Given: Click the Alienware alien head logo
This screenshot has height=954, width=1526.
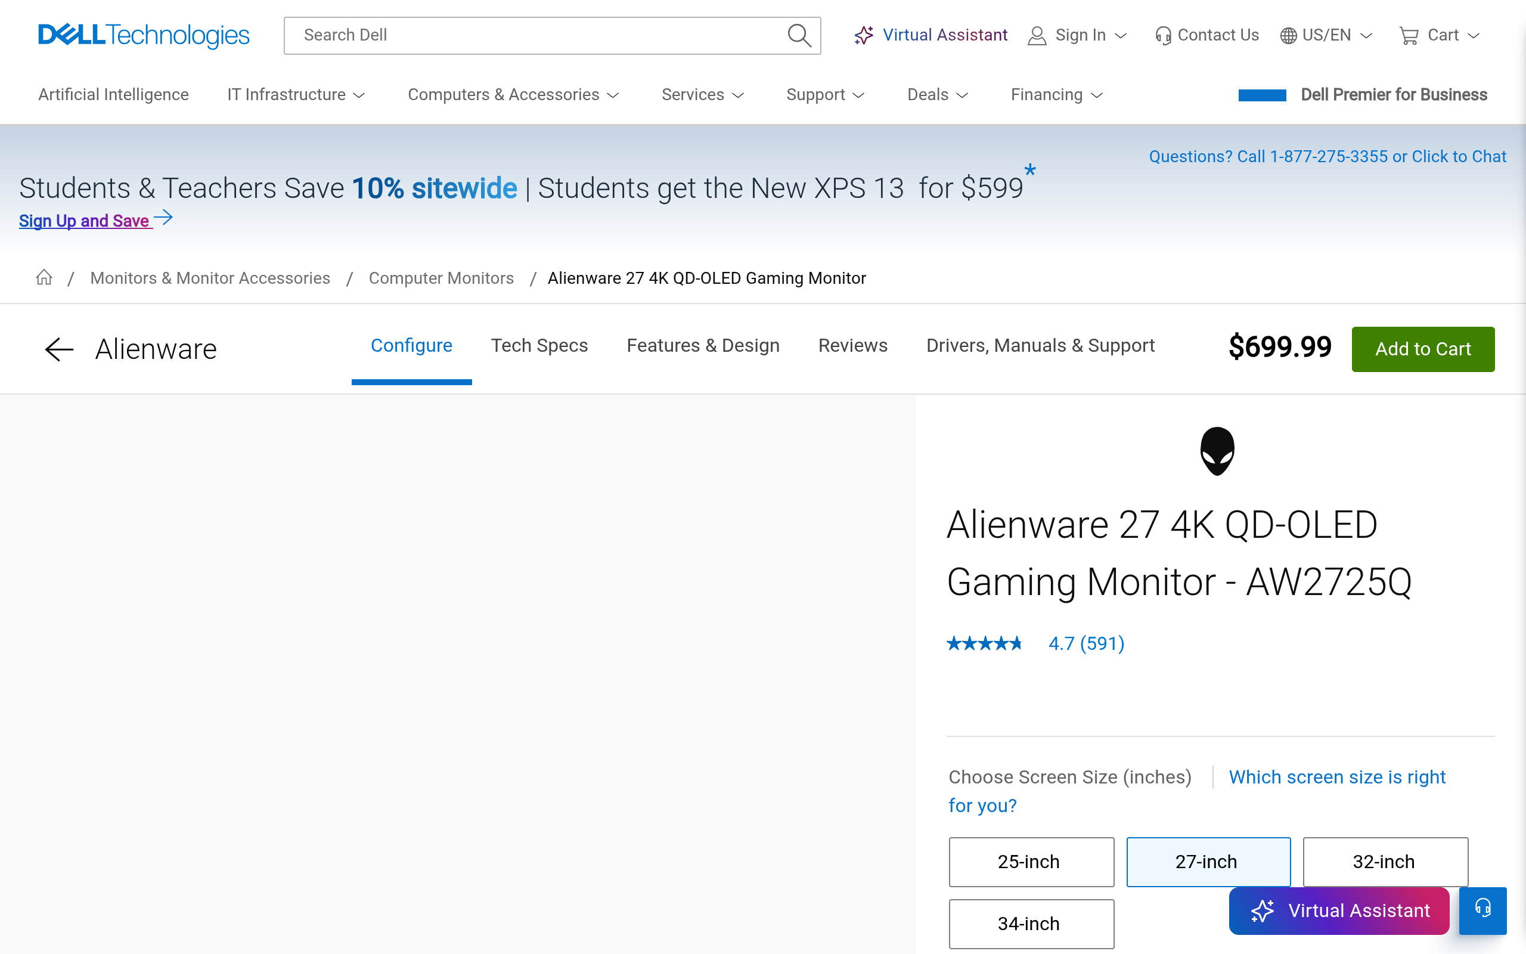Looking at the screenshot, I should [1217, 451].
